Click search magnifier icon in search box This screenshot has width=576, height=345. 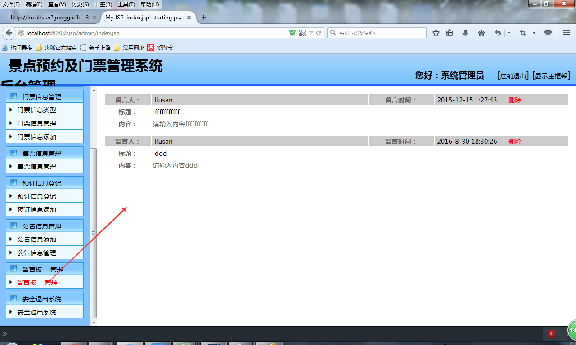(x=333, y=33)
